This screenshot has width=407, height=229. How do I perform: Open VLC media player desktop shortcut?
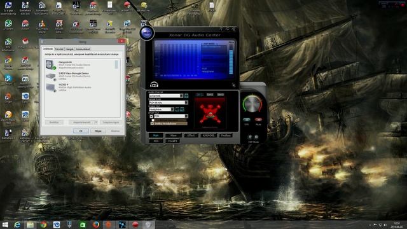pos(42,27)
